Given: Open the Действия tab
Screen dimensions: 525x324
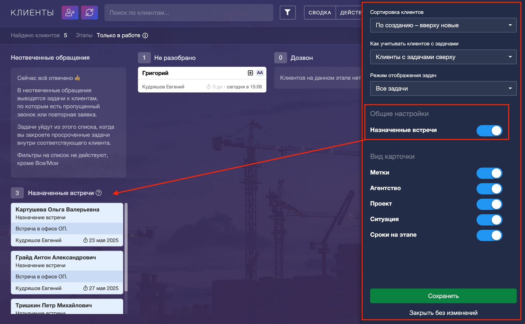Looking at the screenshot, I should 349,13.
